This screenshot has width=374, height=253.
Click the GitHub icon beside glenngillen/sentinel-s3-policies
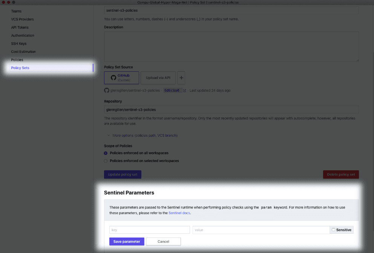[x=106, y=91]
